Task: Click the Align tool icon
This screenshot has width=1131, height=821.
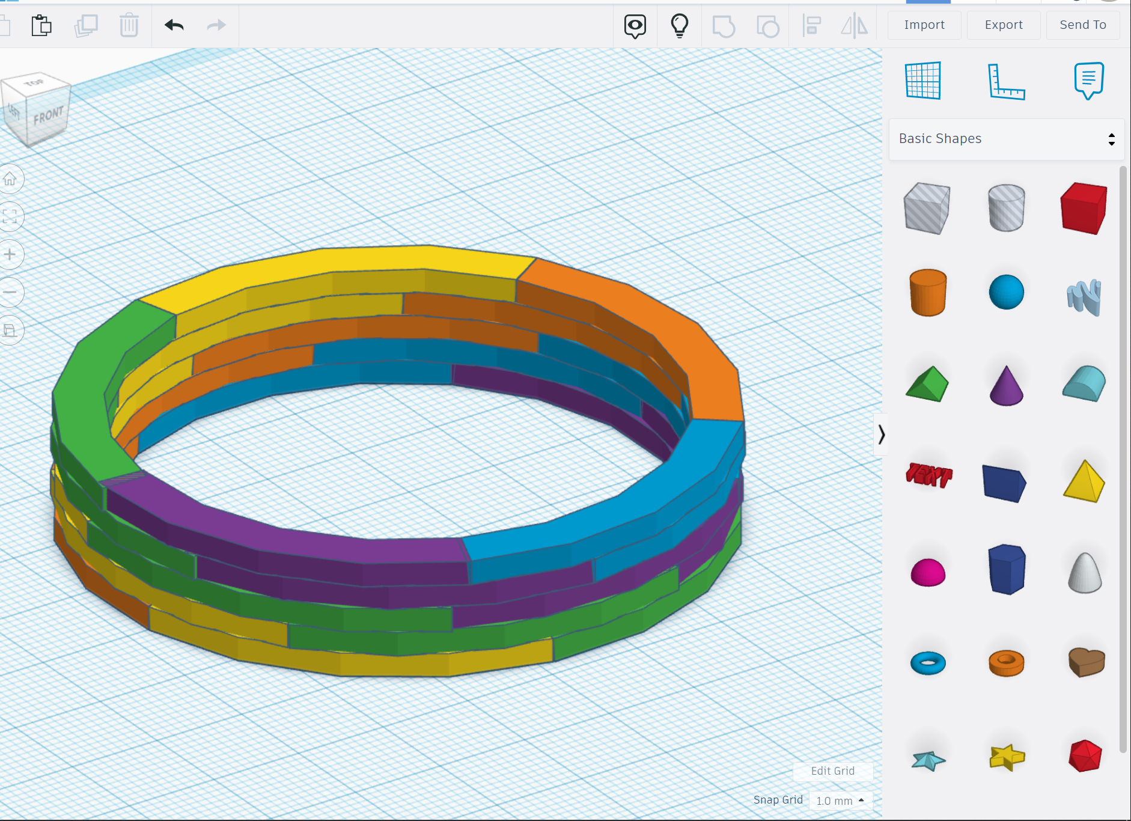Action: tap(812, 26)
